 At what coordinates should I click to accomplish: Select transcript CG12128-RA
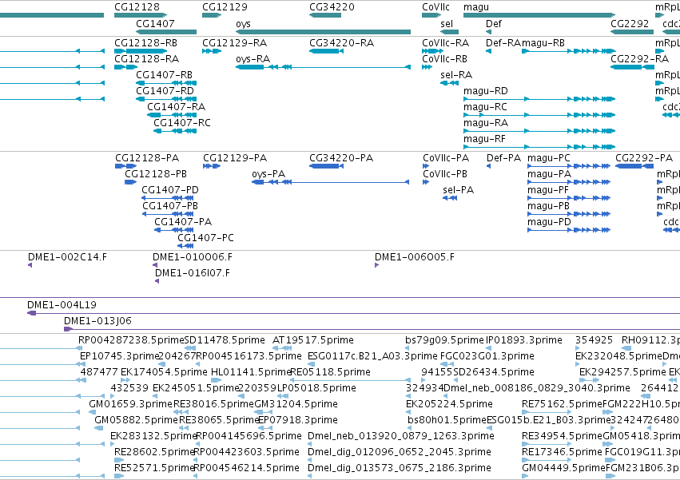[146, 59]
